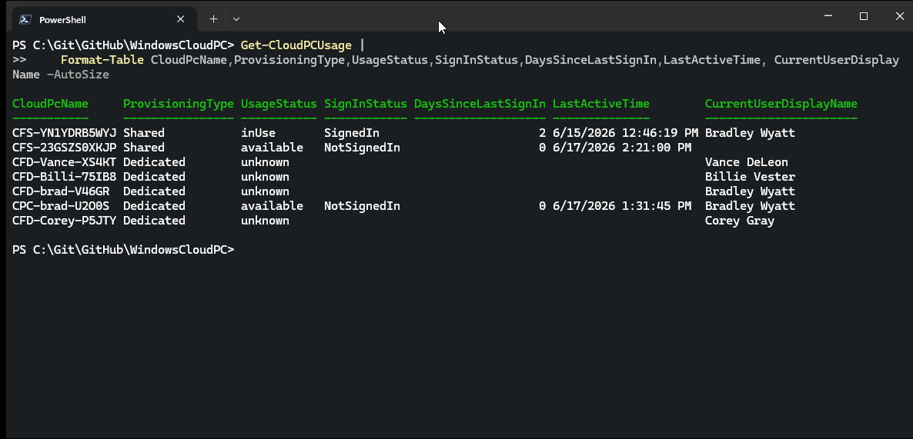This screenshot has width=913, height=439.
Task: Click Bradley Wyatt in the CFS-YN1YDRB5WYJ row
Action: click(x=749, y=133)
